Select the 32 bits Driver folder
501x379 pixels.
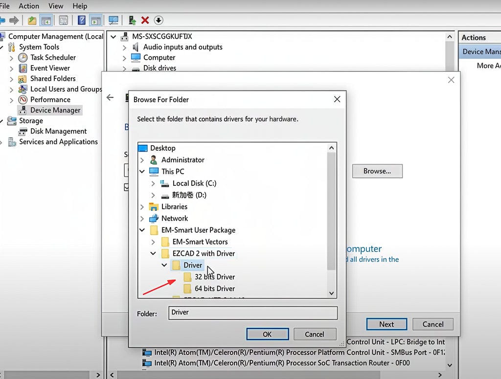[215, 277]
